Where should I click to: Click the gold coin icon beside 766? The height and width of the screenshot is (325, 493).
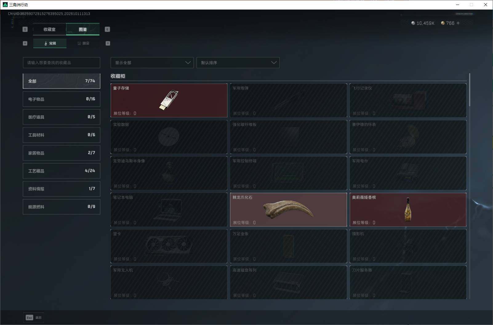pos(443,23)
